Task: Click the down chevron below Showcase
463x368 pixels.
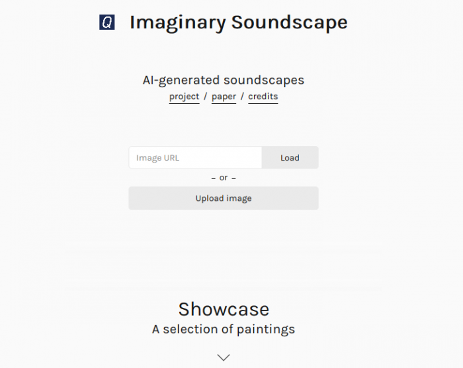Action: [224, 357]
